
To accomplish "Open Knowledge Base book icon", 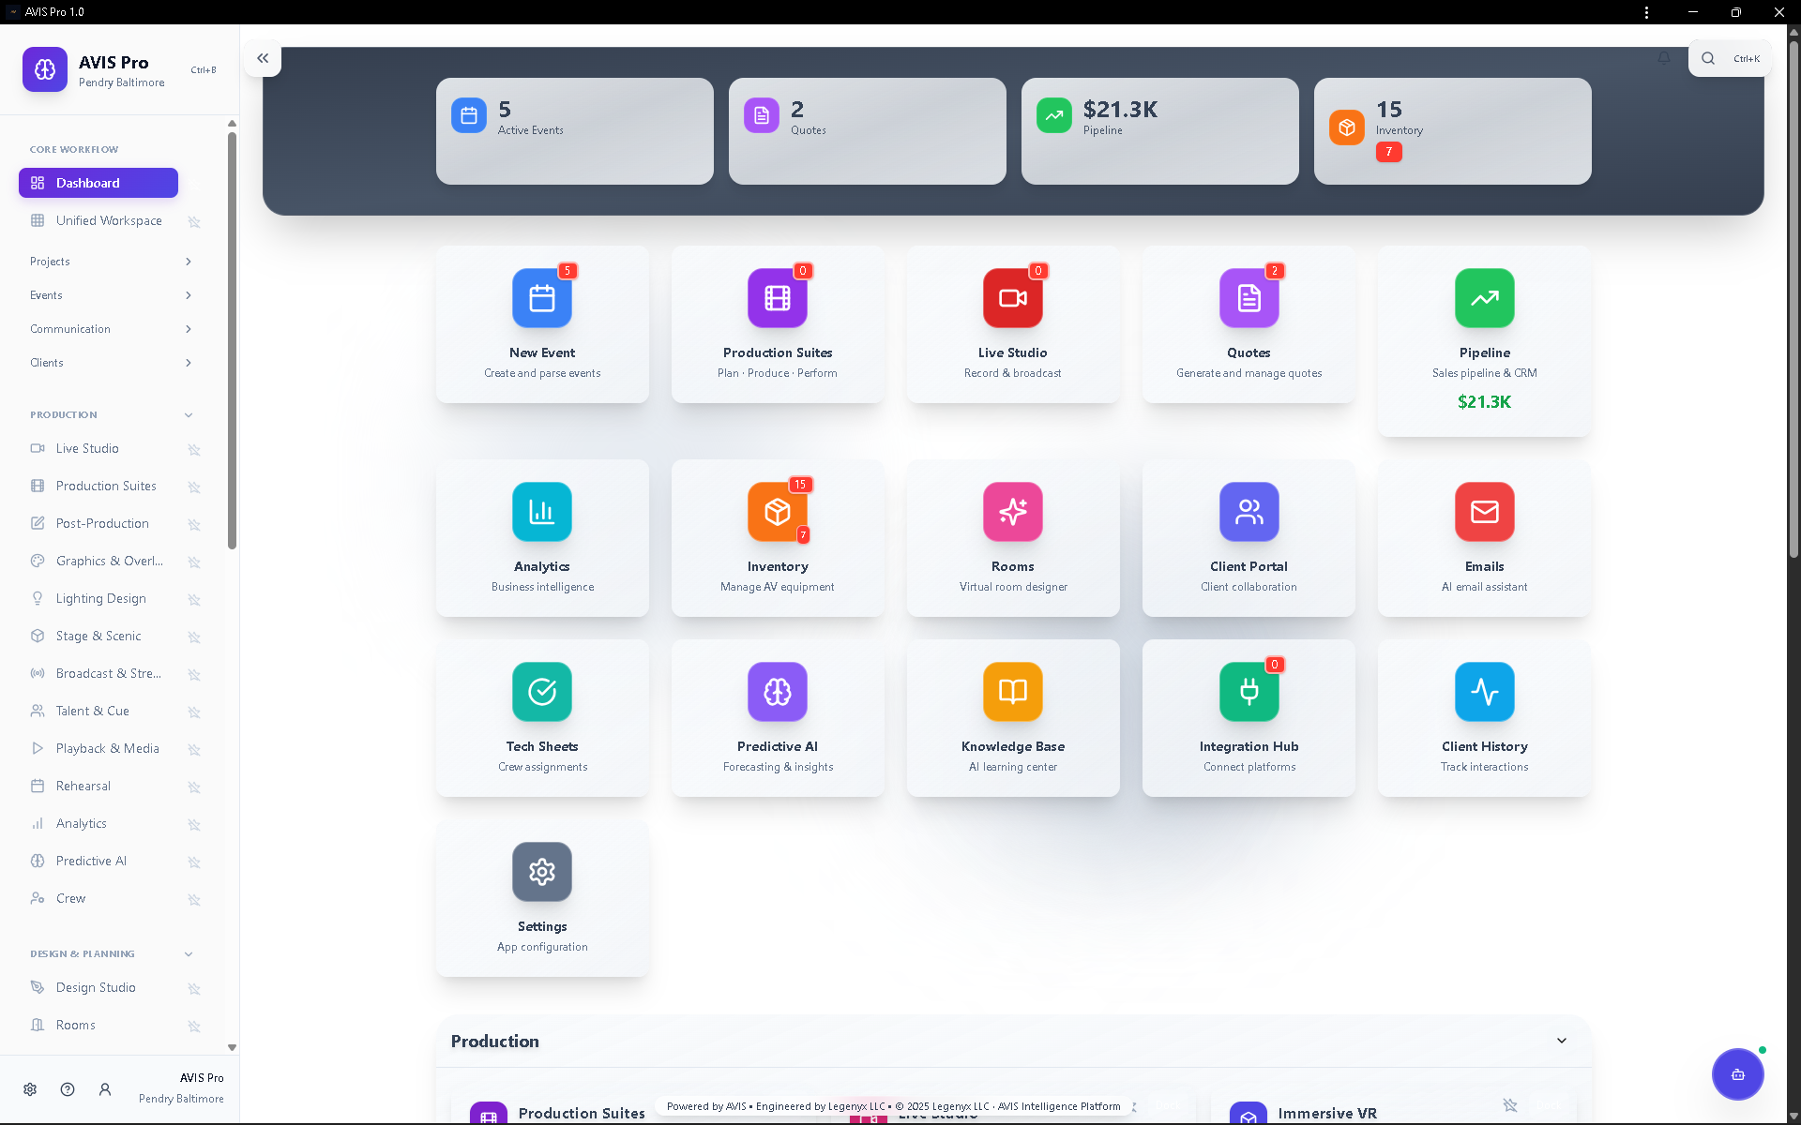I will [1012, 692].
